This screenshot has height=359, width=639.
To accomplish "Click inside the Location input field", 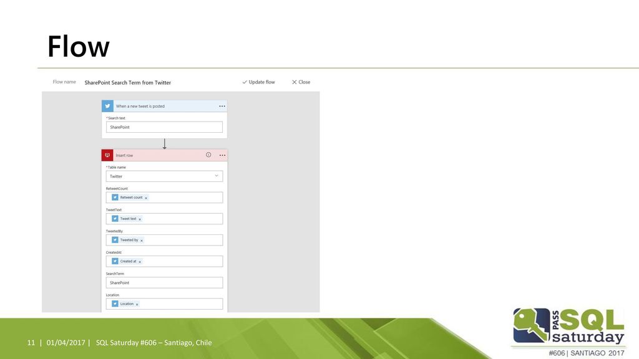I will click(x=164, y=304).
